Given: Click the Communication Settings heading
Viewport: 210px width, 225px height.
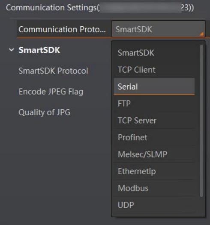Looking at the screenshot, I should [100, 7].
